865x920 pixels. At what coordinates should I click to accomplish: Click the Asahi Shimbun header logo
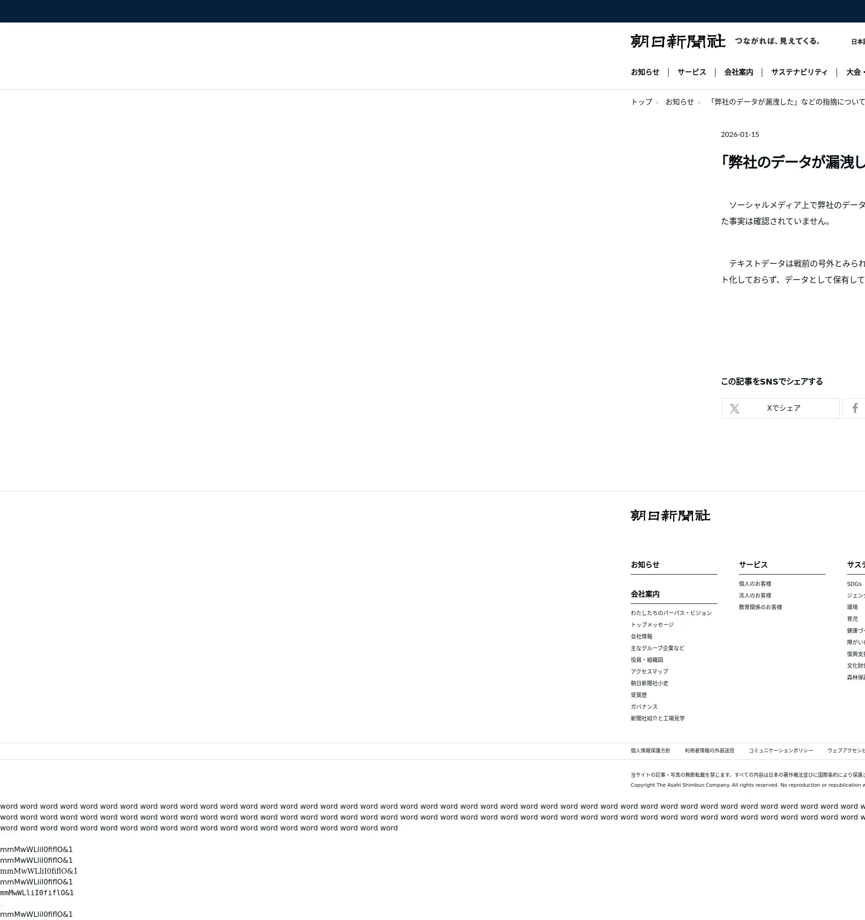click(678, 41)
